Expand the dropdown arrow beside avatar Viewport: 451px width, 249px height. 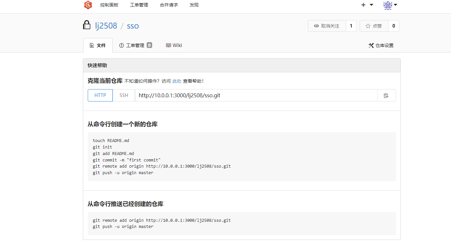coord(395,5)
